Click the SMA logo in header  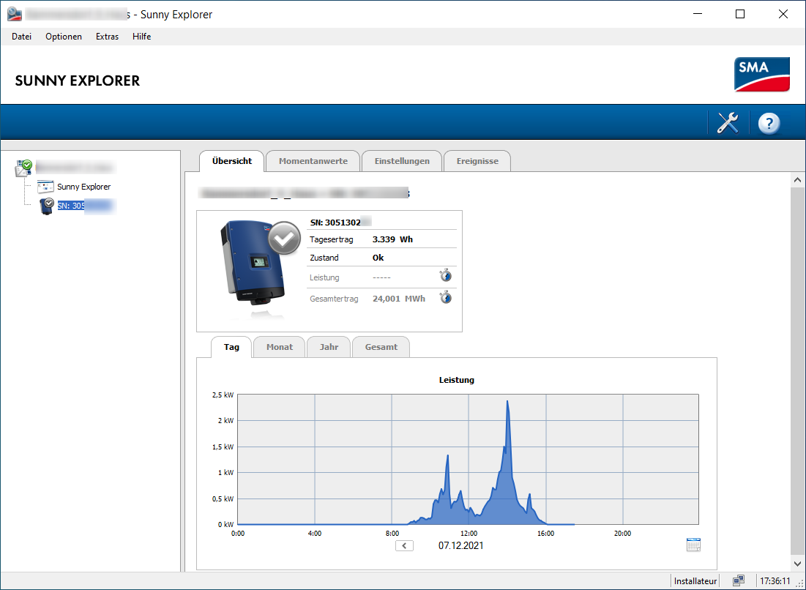coord(761,74)
